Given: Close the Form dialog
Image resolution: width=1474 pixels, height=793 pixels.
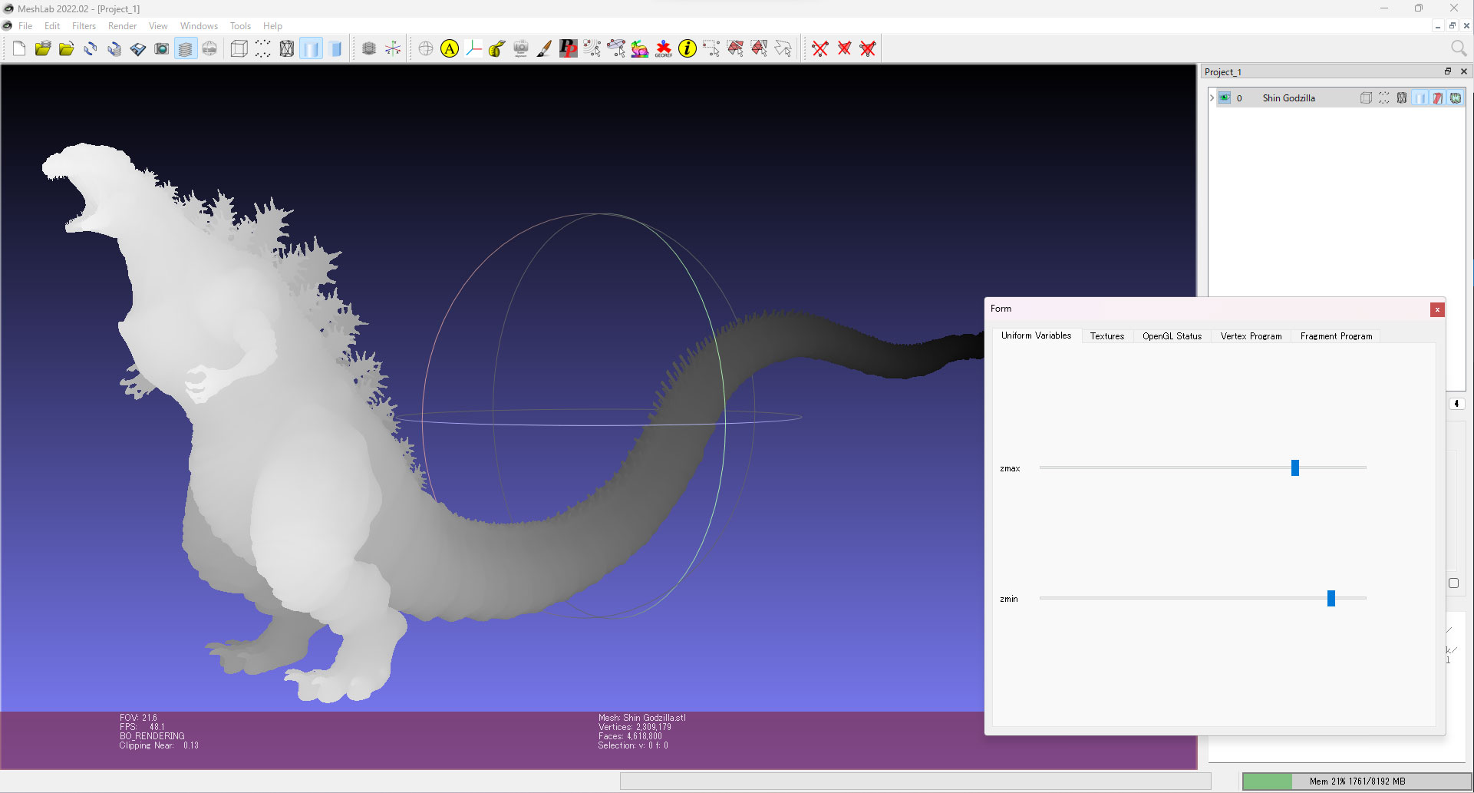Looking at the screenshot, I should (x=1437, y=309).
